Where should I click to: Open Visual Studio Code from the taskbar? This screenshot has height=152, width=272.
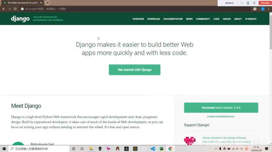153,149
